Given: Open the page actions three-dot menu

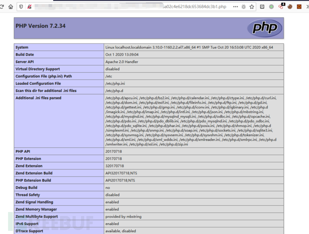Looking at the screenshot, I should 236,7.
